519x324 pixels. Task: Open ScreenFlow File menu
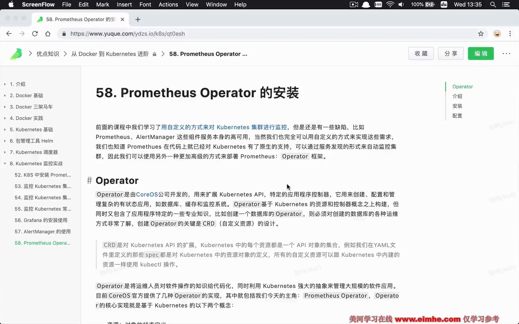tap(66, 4)
